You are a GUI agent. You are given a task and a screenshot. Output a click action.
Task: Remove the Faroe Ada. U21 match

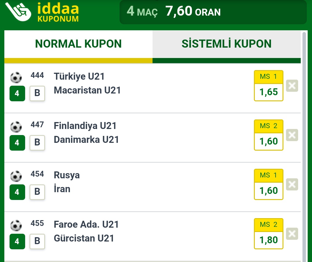(x=292, y=233)
